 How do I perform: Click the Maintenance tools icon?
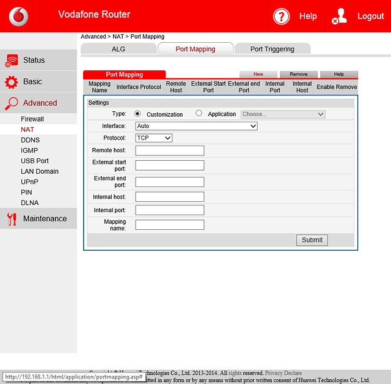(12, 219)
